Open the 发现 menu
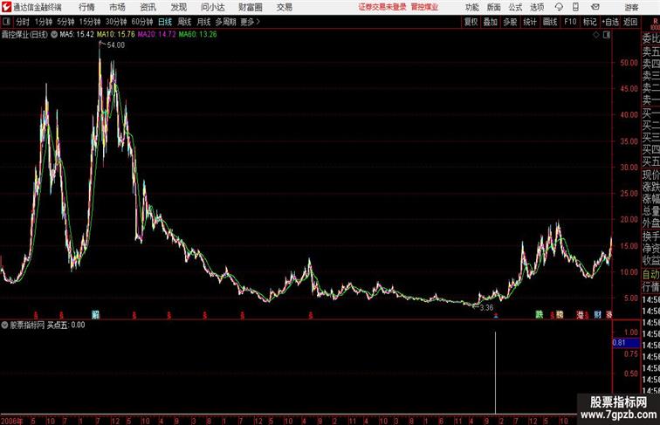 (x=178, y=7)
